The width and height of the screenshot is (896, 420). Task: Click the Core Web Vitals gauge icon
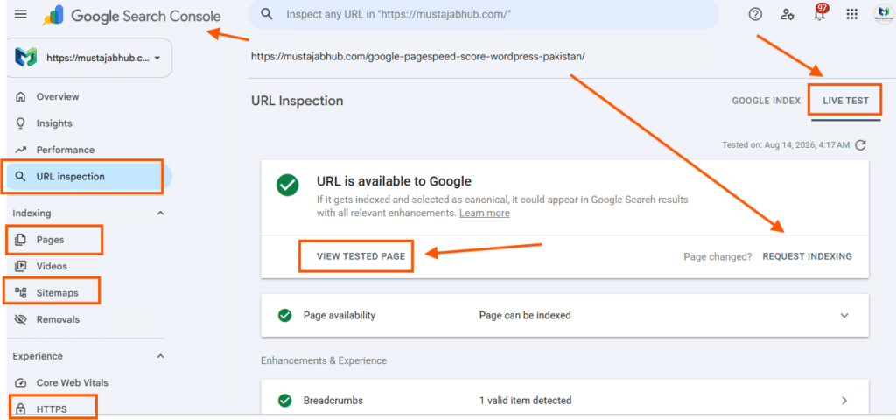click(x=21, y=383)
